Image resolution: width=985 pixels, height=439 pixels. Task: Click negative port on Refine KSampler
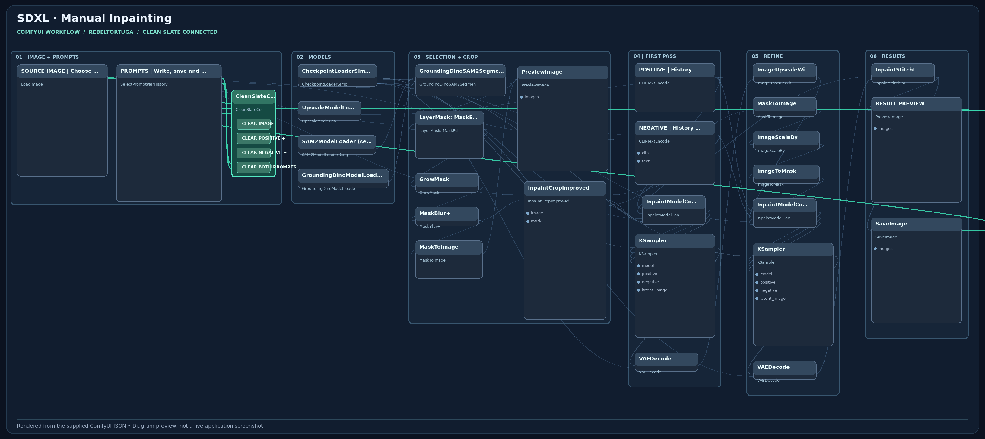click(x=757, y=290)
